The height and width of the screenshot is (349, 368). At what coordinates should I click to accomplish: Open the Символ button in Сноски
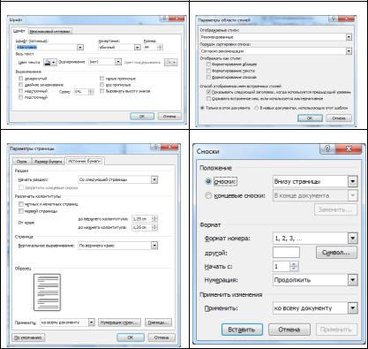coord(337,253)
